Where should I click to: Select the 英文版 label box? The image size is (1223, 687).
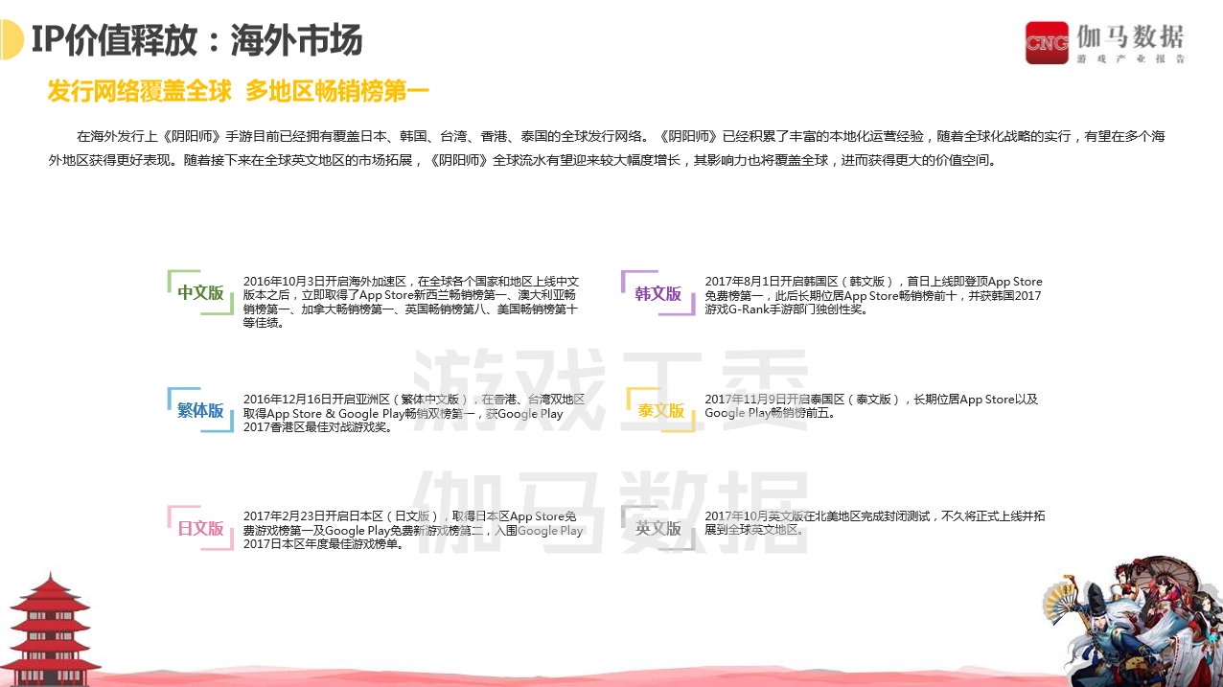coord(658,528)
